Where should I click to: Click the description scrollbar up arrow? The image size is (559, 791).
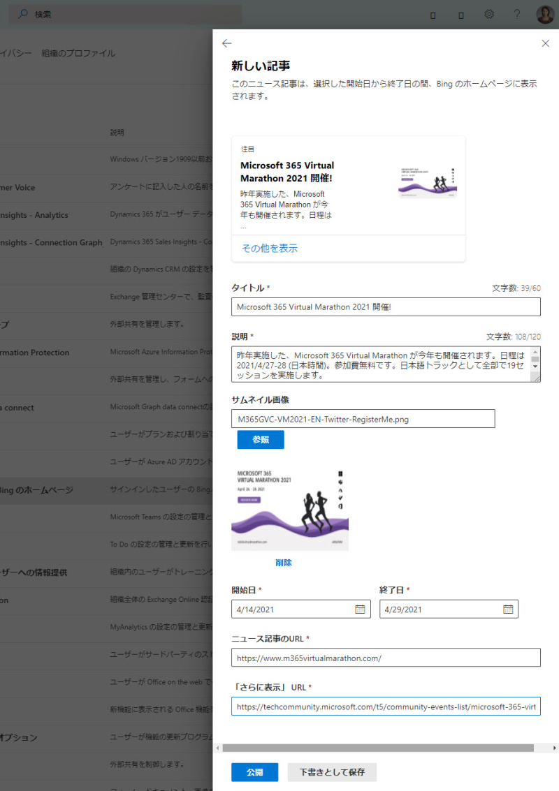tap(535, 352)
